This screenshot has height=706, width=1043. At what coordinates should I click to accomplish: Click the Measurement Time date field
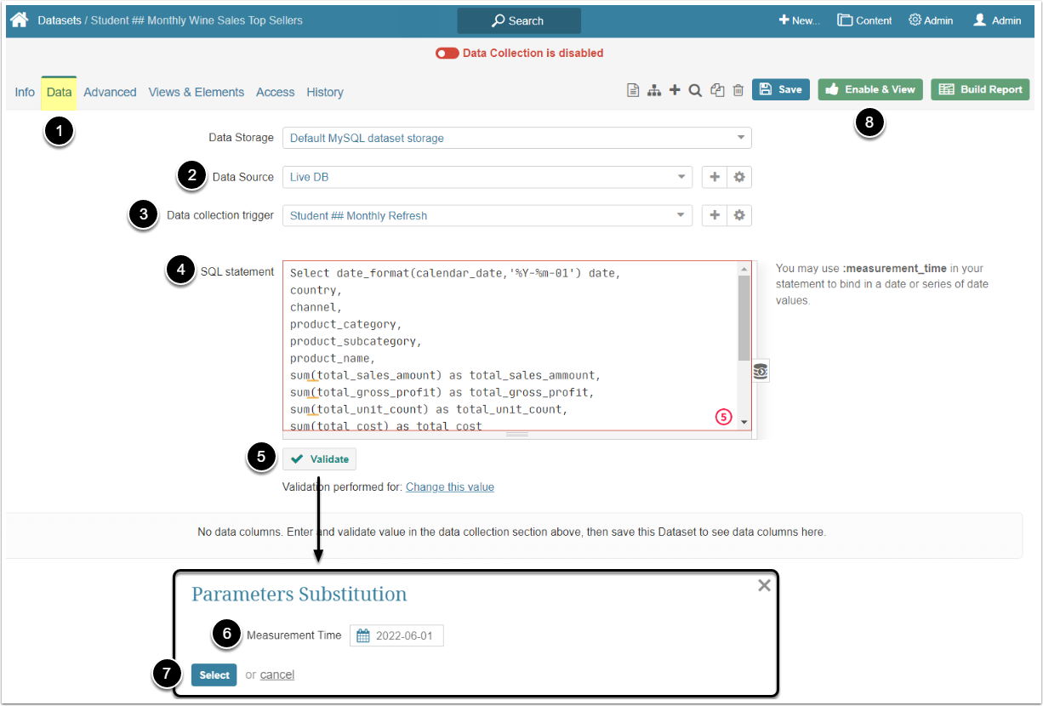tap(396, 636)
